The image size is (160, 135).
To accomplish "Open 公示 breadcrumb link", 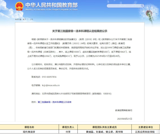I will pyautogui.click(x=31, y=19).
